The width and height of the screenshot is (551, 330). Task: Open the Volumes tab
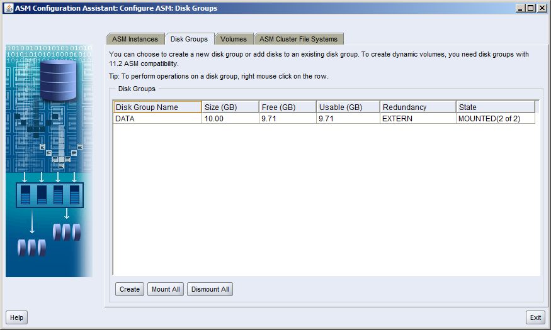coord(234,39)
